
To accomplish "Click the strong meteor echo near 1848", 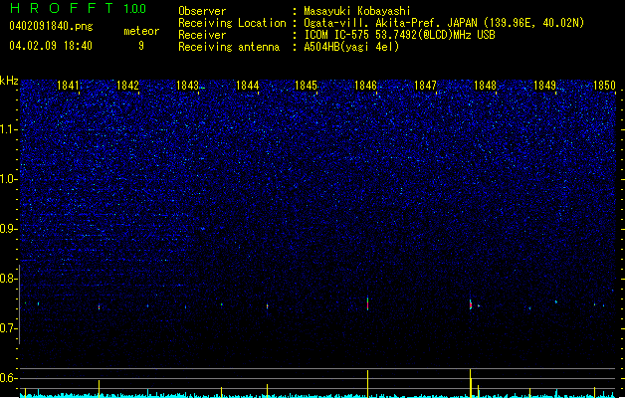I will click(x=471, y=304).
